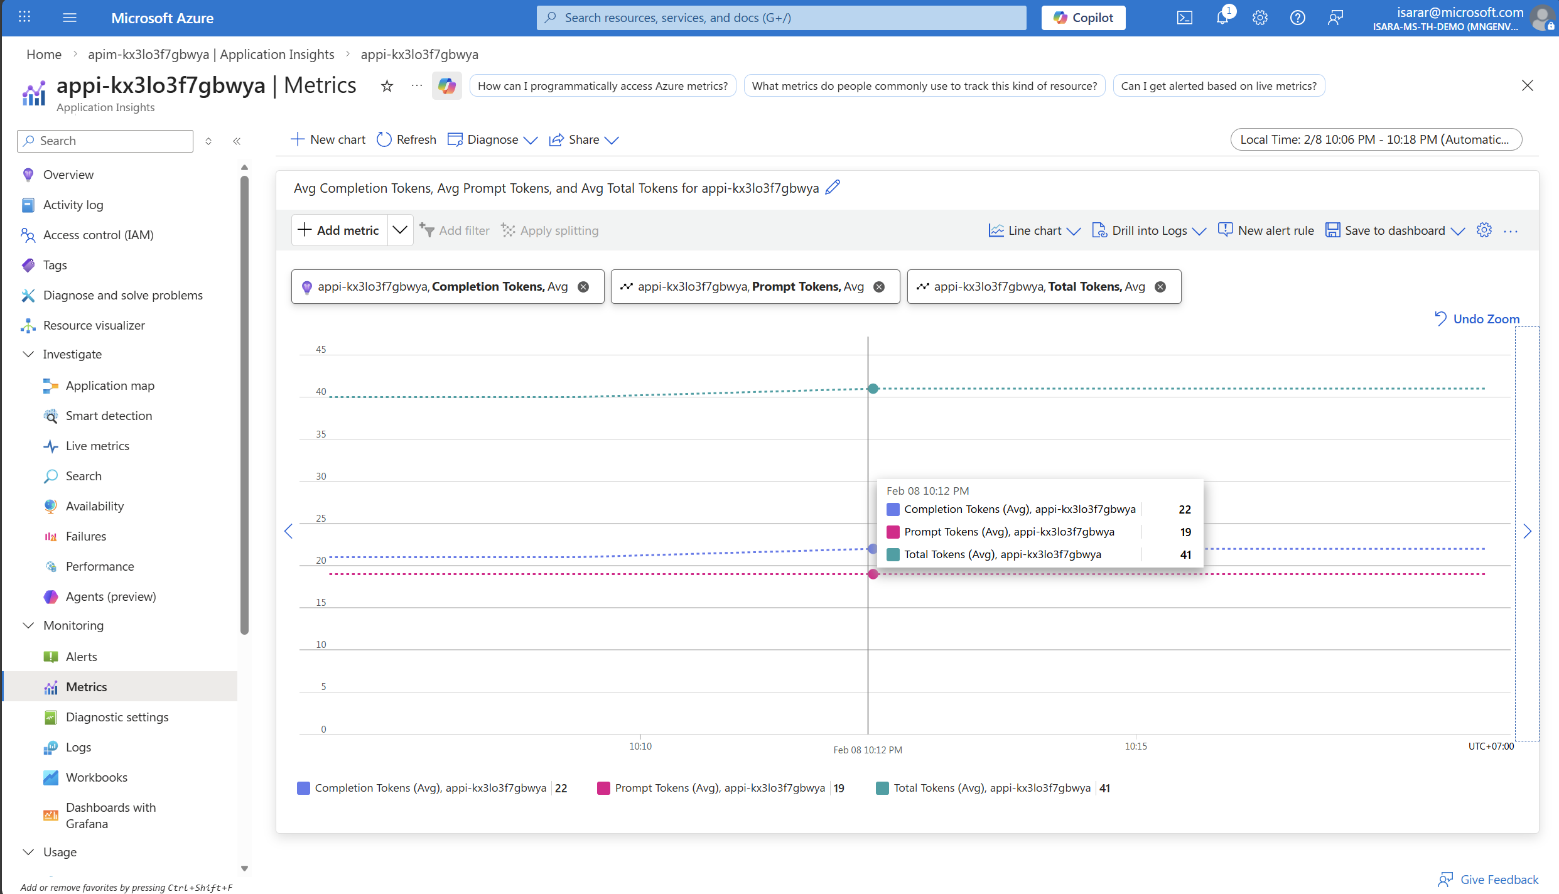Click Undo Zoom
Viewport: 1559px width, 894px height.
(1477, 319)
